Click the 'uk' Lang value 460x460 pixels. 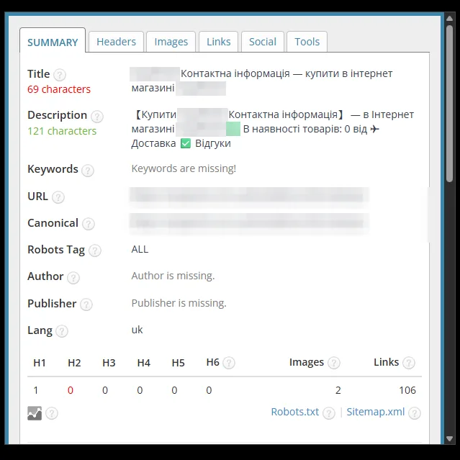click(x=137, y=330)
